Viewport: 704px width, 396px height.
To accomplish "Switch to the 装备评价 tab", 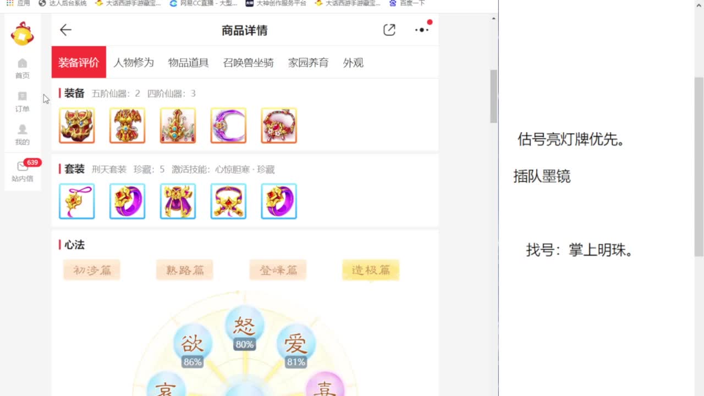I will (79, 62).
